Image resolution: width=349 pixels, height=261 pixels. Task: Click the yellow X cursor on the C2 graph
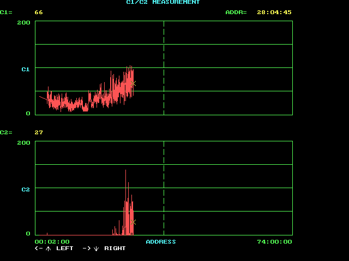(x=134, y=222)
